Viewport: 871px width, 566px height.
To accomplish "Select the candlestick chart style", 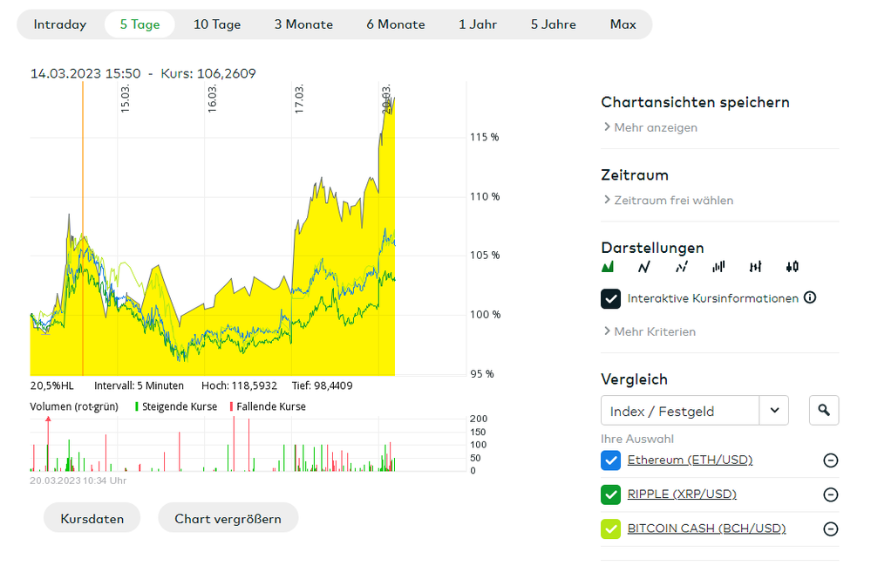I will [x=792, y=267].
